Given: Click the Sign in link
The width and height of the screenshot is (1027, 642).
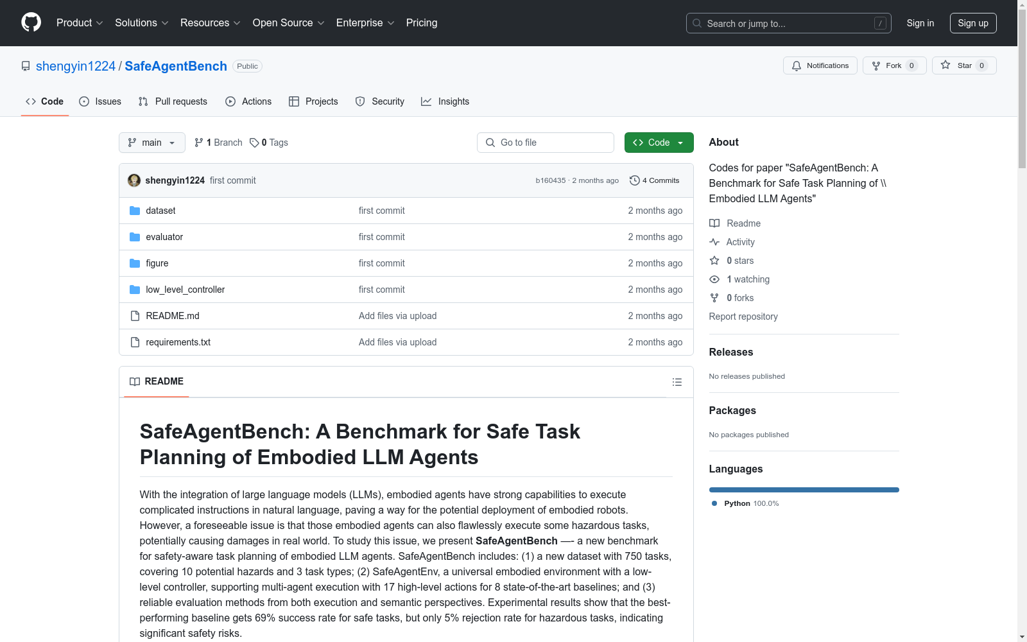Looking at the screenshot, I should tap(920, 23).
